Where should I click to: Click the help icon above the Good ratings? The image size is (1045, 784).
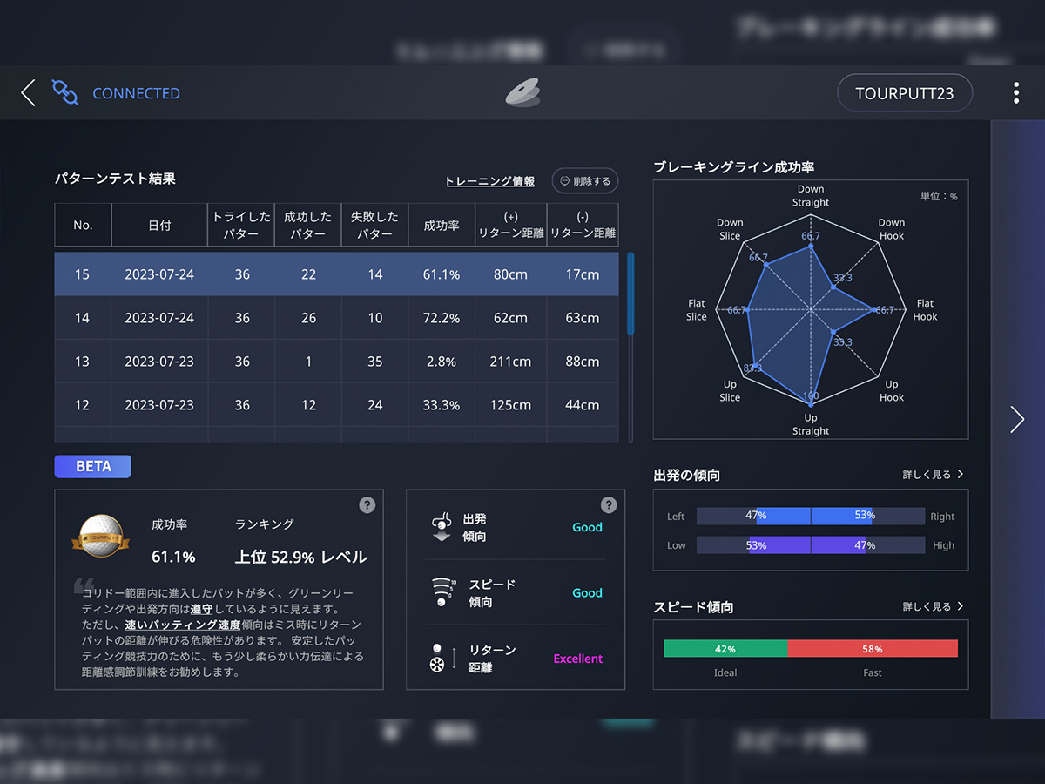[x=608, y=504]
